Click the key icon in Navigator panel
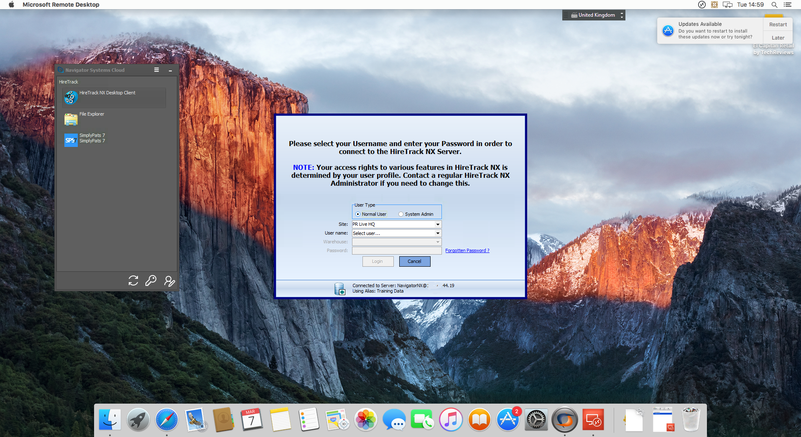This screenshot has height=437, width=801. [x=151, y=281]
